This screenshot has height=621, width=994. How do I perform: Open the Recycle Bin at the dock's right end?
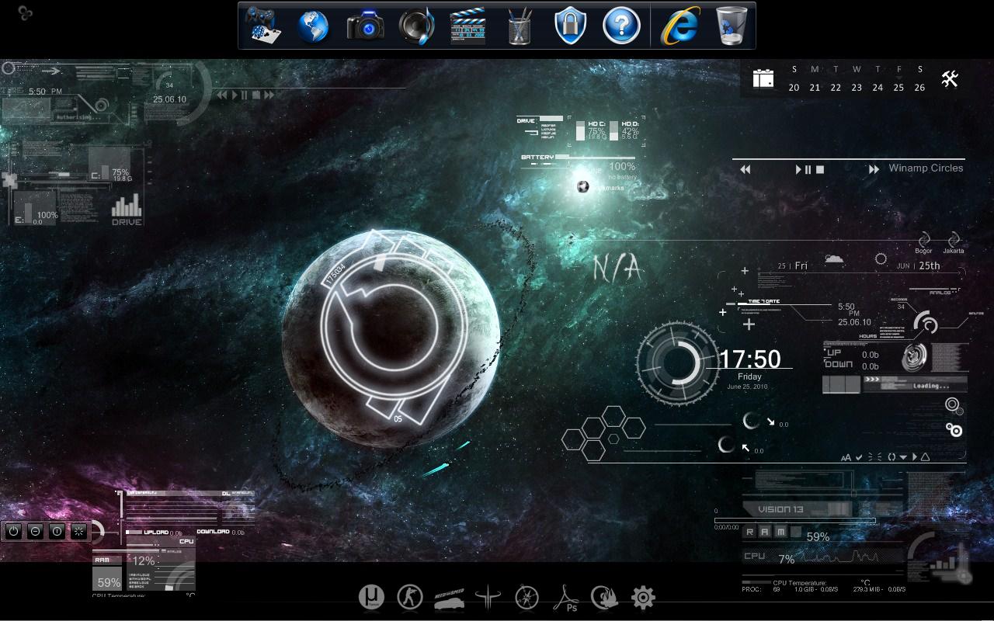tap(732, 24)
